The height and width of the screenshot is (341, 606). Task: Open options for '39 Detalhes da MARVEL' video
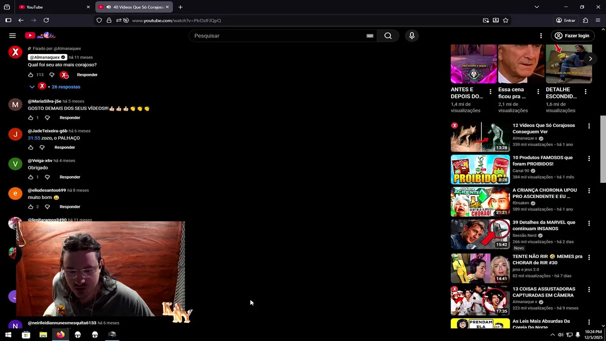pyautogui.click(x=589, y=223)
